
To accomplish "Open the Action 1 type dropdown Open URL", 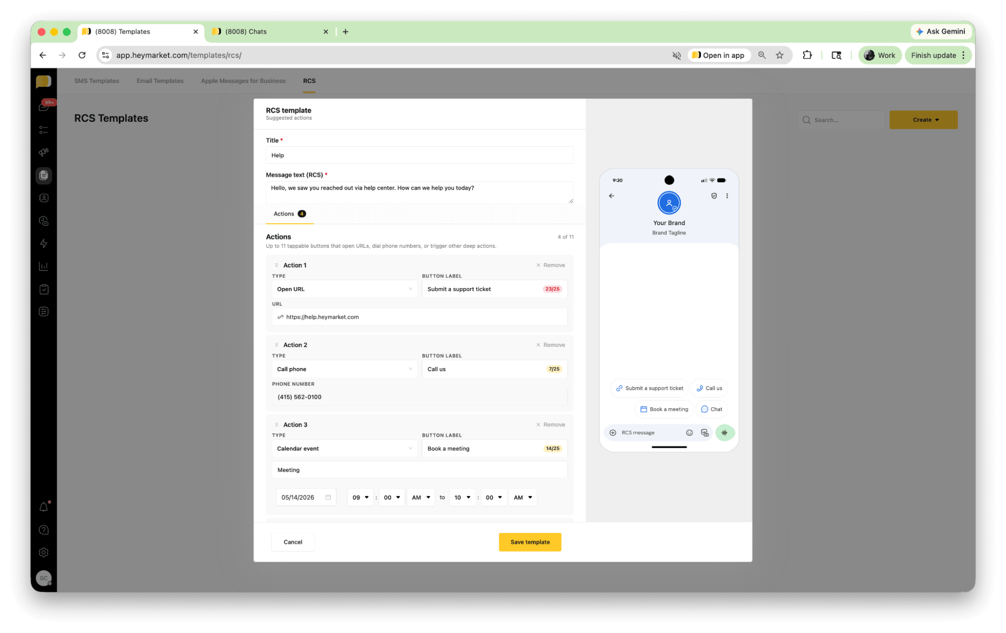I will tap(344, 289).
